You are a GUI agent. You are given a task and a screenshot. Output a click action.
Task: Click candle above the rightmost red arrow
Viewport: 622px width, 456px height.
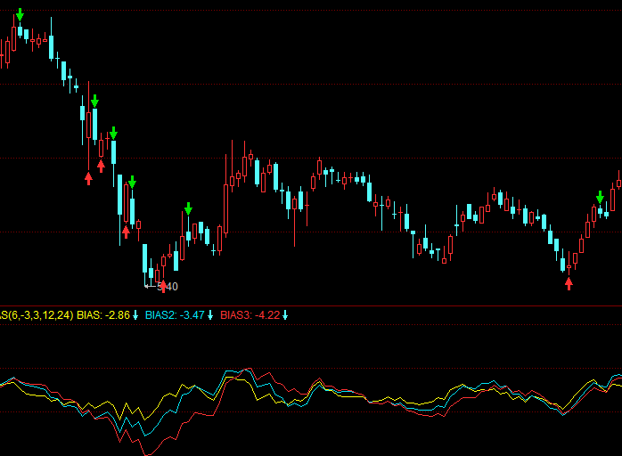coord(569,265)
